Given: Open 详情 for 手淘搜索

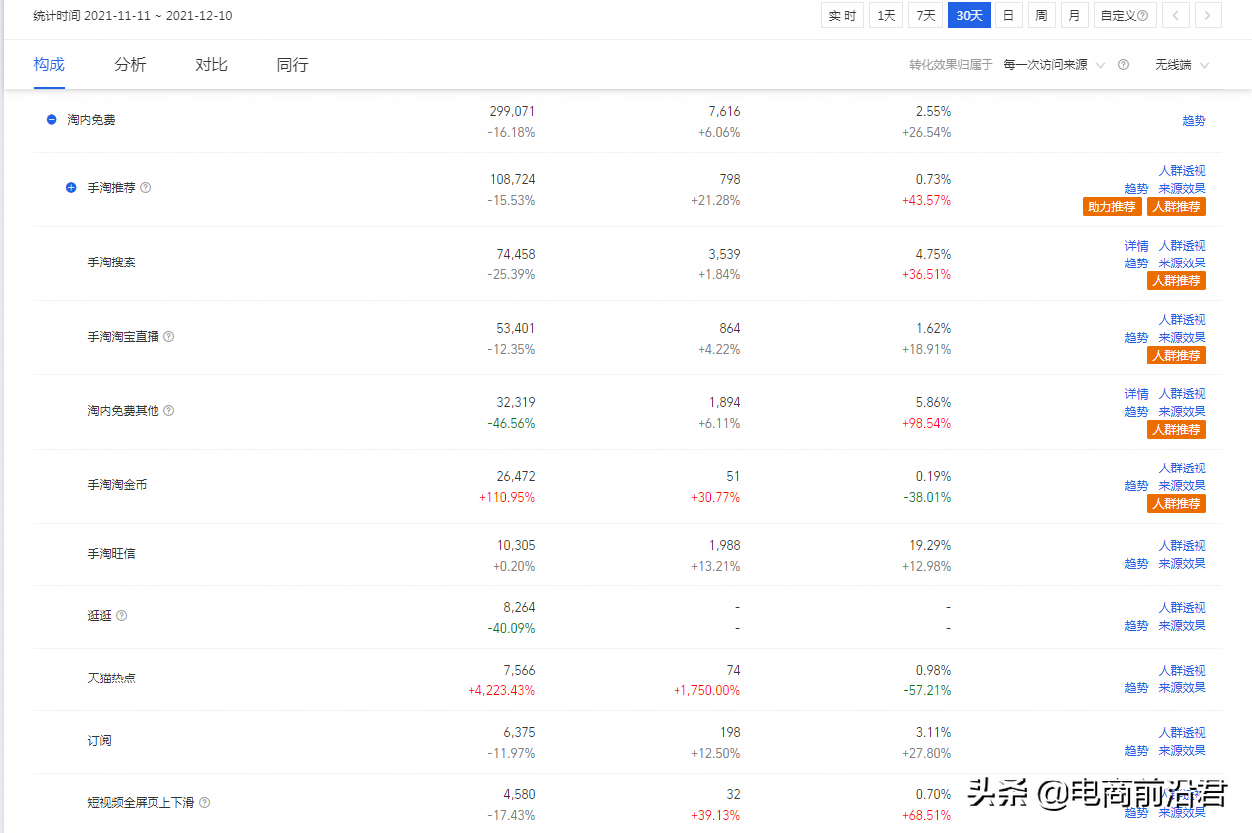Looking at the screenshot, I should coord(1136,246).
